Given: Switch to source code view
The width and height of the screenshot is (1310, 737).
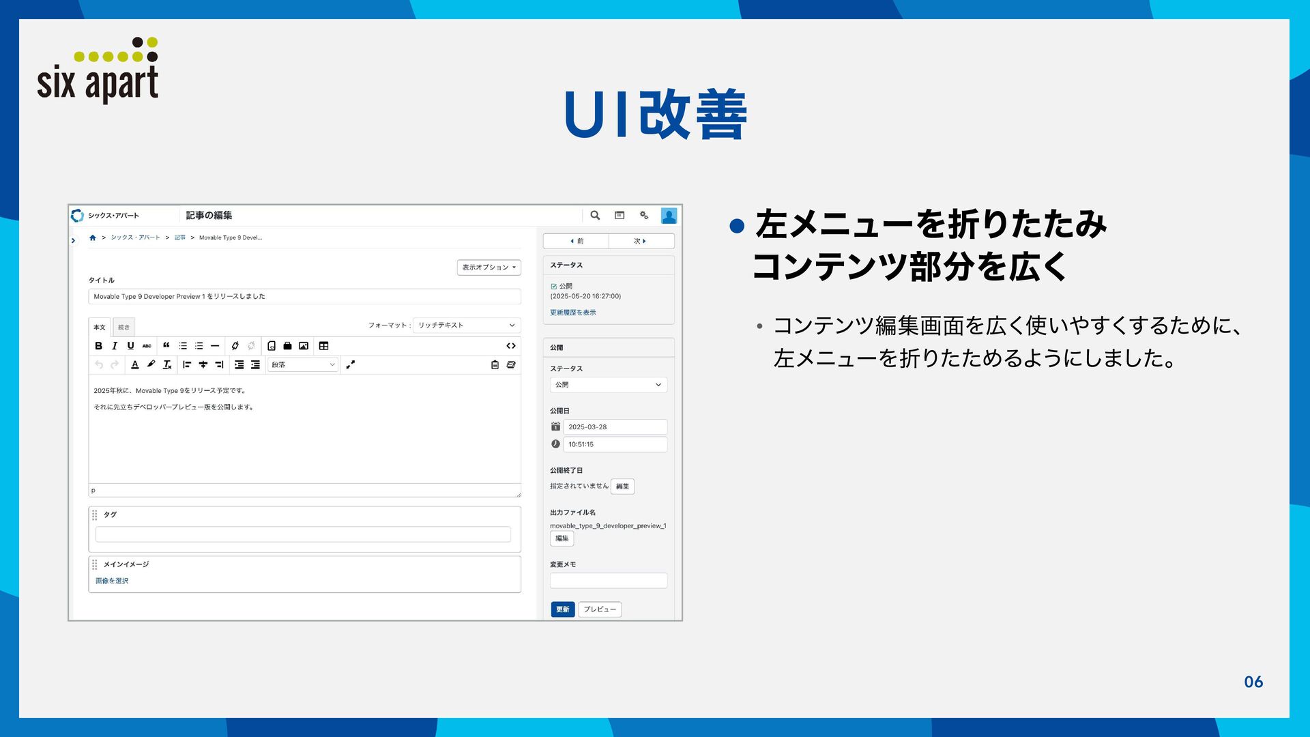Looking at the screenshot, I should click(x=511, y=346).
